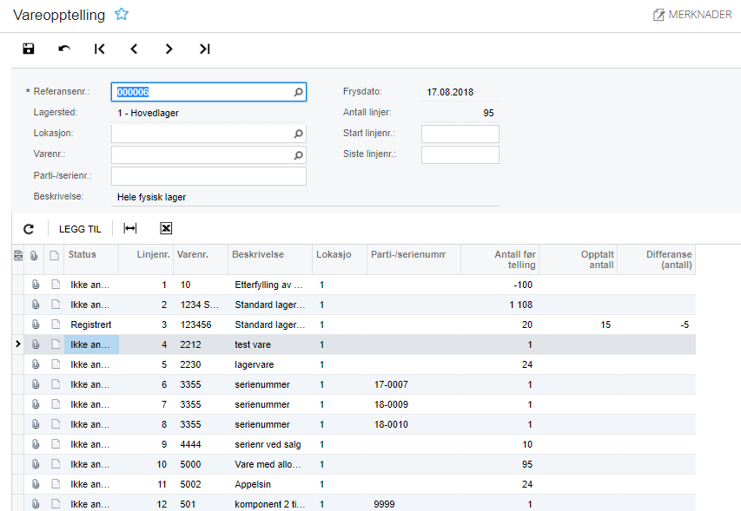Click the Siste linjenr. field
741x511 pixels.
click(460, 154)
